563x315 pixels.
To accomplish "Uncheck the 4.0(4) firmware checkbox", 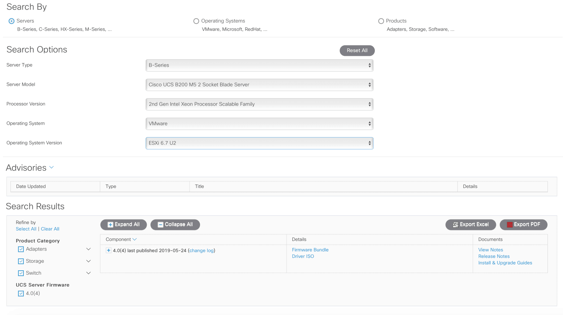I will 21,294.
